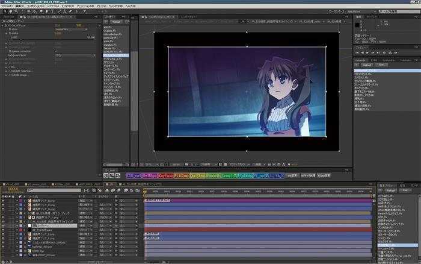Open the ファイル(F) menu
421x264 pixels.
[x=7, y=5]
